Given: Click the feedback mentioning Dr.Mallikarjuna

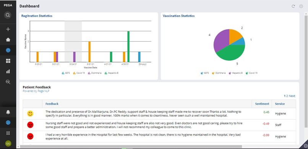Looking at the screenshot, I should (x=143, y=114).
